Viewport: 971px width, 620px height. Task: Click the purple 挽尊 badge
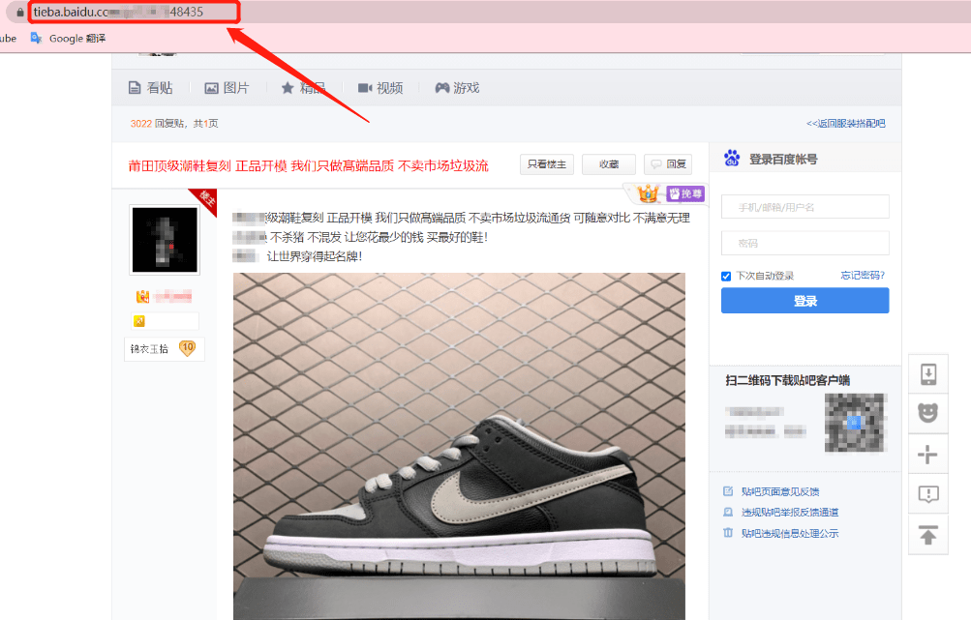685,194
